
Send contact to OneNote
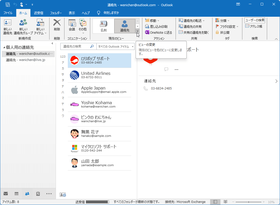[x=159, y=32]
